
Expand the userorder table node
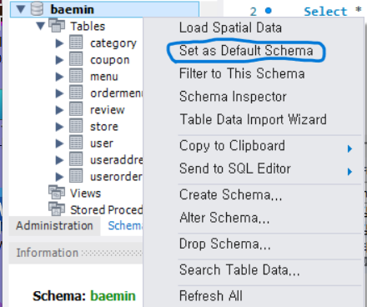pos(59,177)
